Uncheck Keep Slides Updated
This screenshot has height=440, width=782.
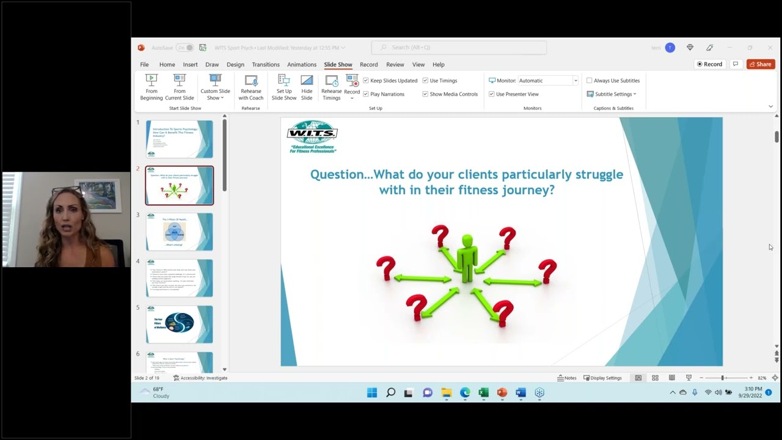pyautogui.click(x=366, y=81)
